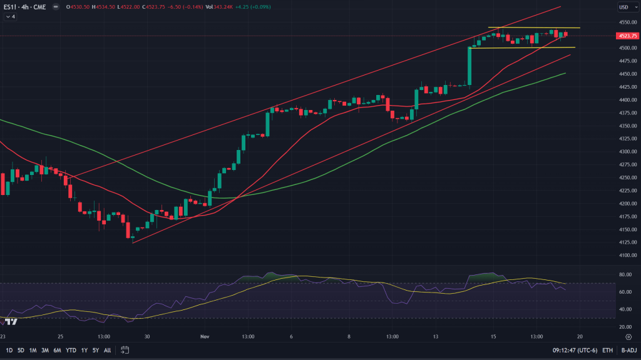Select the 1D time range
641x360 pixels.
(x=9, y=350)
